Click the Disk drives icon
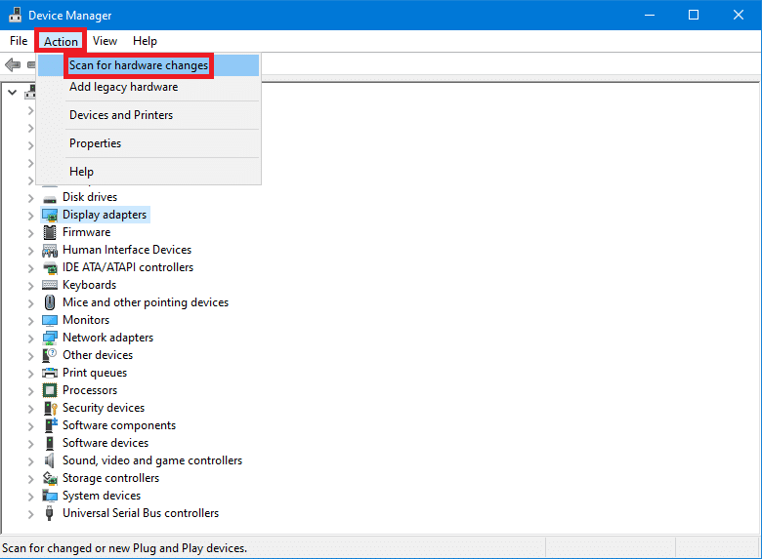762x559 pixels. (x=50, y=198)
